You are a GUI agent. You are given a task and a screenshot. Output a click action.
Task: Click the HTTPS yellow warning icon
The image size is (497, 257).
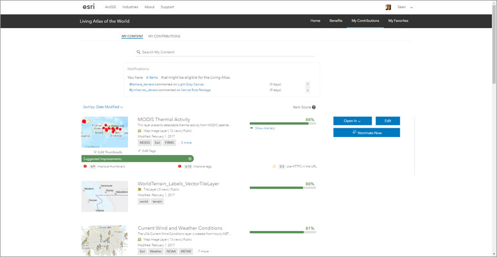coord(274,166)
